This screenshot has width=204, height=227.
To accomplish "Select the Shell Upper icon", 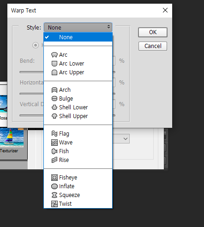I will pyautogui.click(x=54, y=116).
